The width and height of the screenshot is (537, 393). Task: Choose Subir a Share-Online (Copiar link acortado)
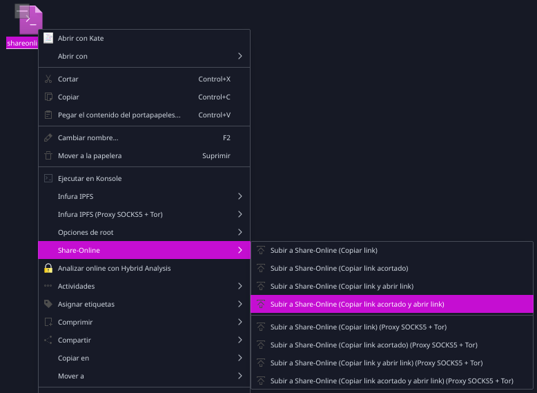coord(392,268)
